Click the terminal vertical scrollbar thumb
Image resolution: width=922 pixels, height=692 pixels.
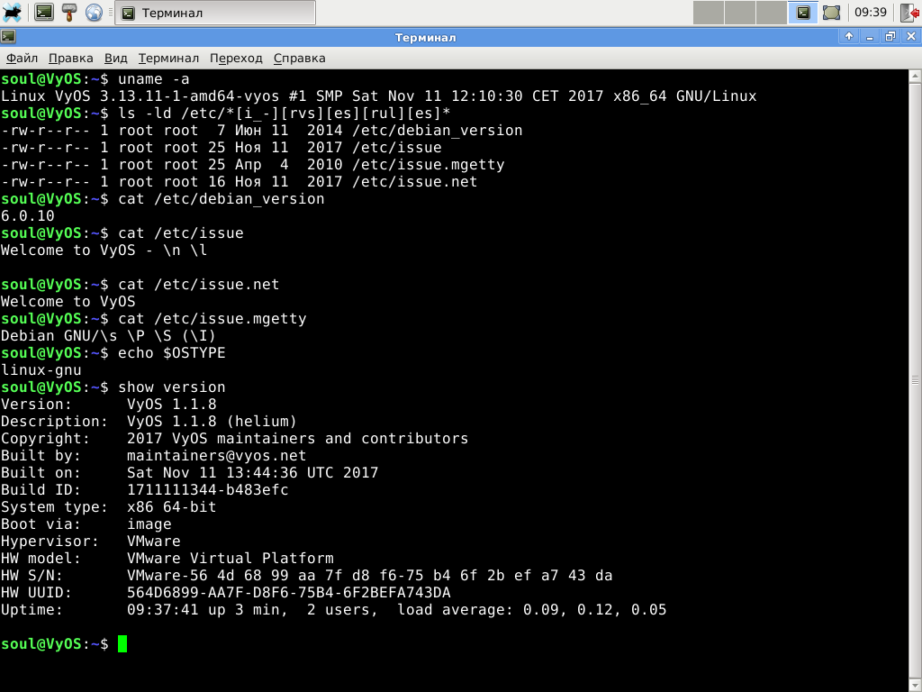915,381
